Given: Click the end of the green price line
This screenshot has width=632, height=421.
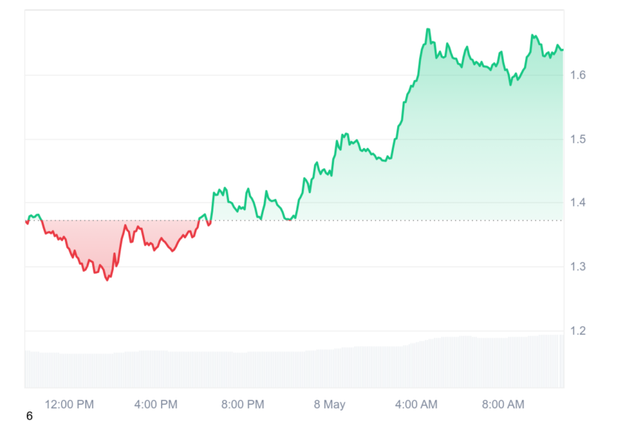Looking at the screenshot, I should pos(562,50).
